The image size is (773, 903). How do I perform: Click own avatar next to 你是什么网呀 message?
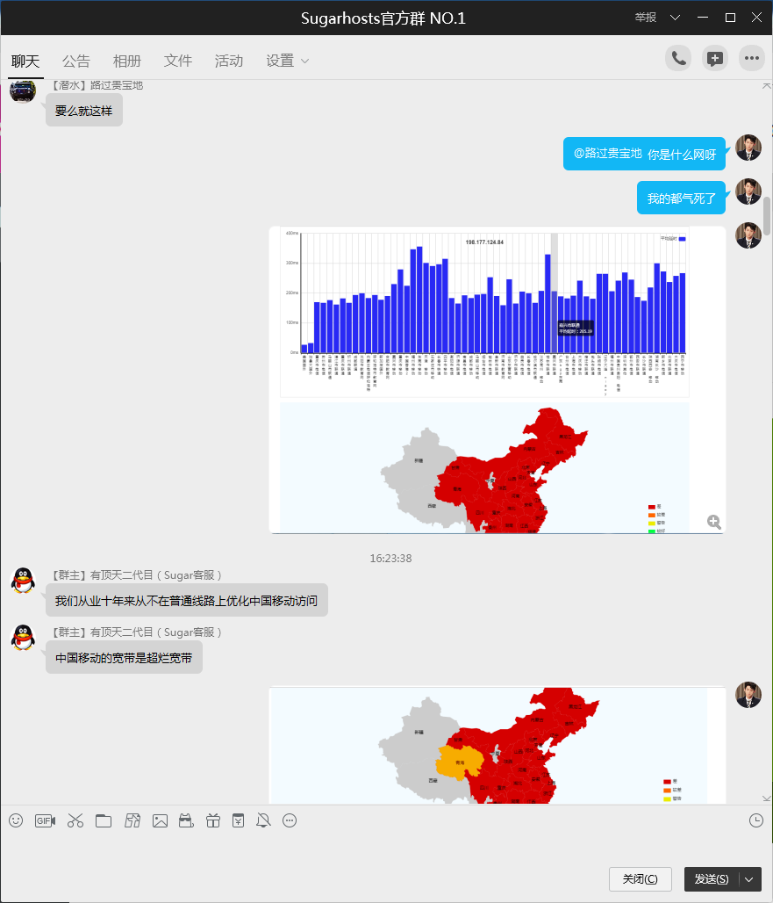pos(748,148)
